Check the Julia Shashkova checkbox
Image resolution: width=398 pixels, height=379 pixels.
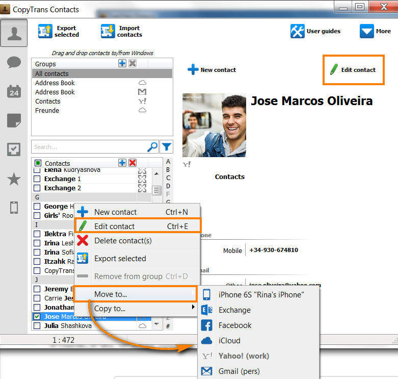(x=37, y=325)
